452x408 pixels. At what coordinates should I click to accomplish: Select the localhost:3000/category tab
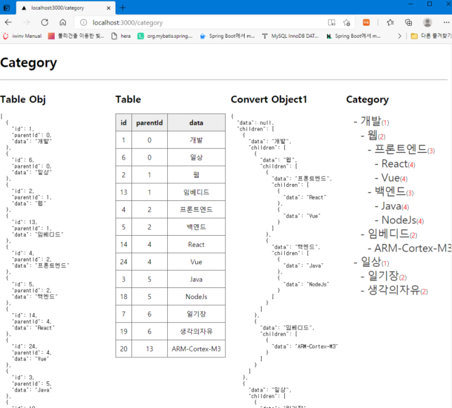pyautogui.click(x=66, y=8)
